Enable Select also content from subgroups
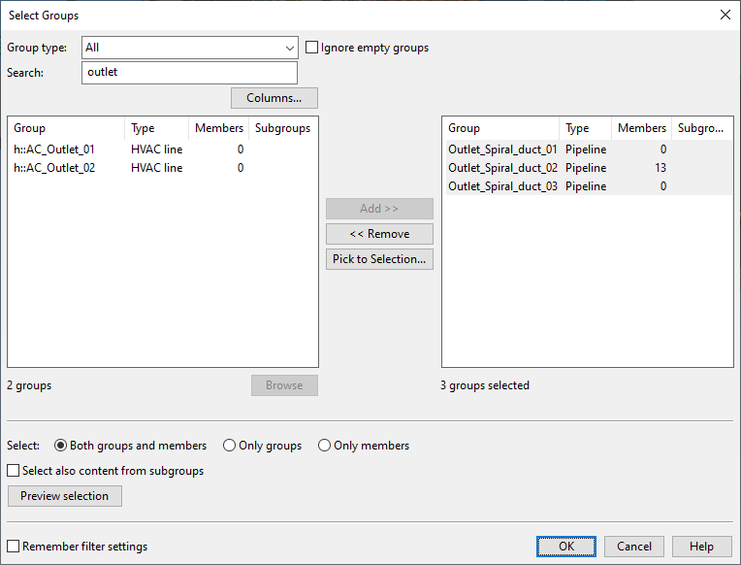741x565 pixels. coord(14,471)
